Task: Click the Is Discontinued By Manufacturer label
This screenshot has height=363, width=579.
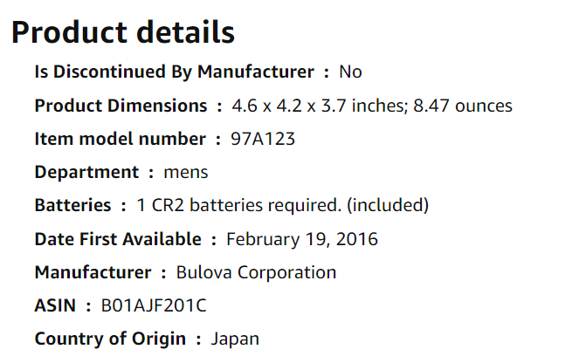Action: 174,72
